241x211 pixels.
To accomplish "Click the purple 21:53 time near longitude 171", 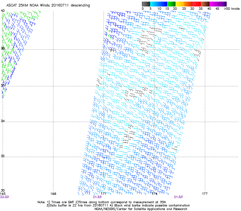I will coord(97,197).
